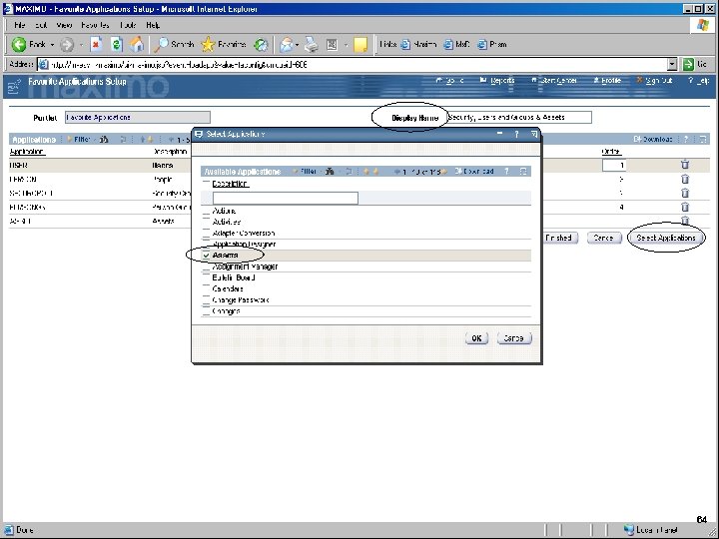
Task: Click the Cancel button next to Finished
Action: (604, 238)
